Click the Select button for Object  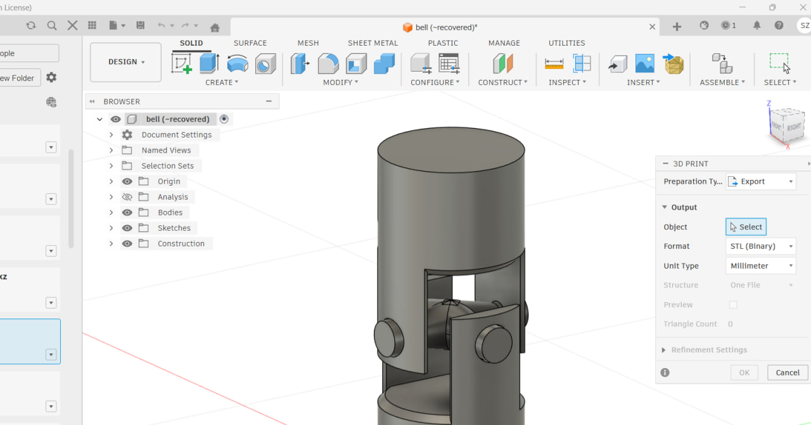(x=746, y=227)
